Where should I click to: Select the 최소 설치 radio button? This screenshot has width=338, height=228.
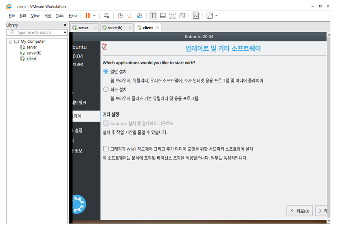point(105,89)
